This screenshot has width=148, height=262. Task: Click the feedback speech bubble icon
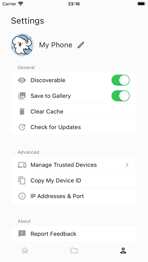point(22,234)
